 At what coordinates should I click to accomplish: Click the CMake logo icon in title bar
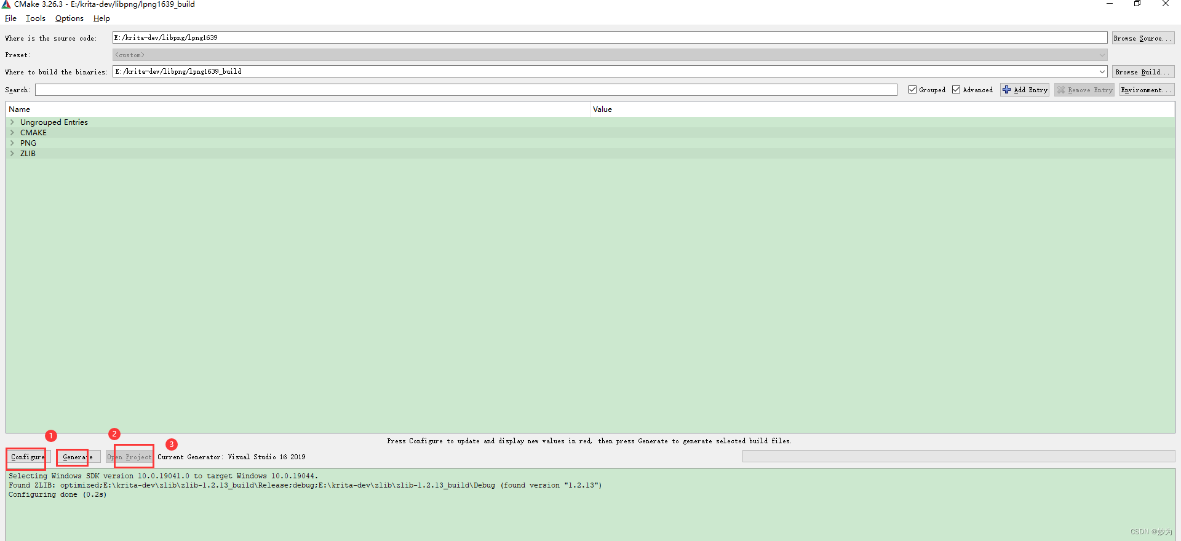6,4
